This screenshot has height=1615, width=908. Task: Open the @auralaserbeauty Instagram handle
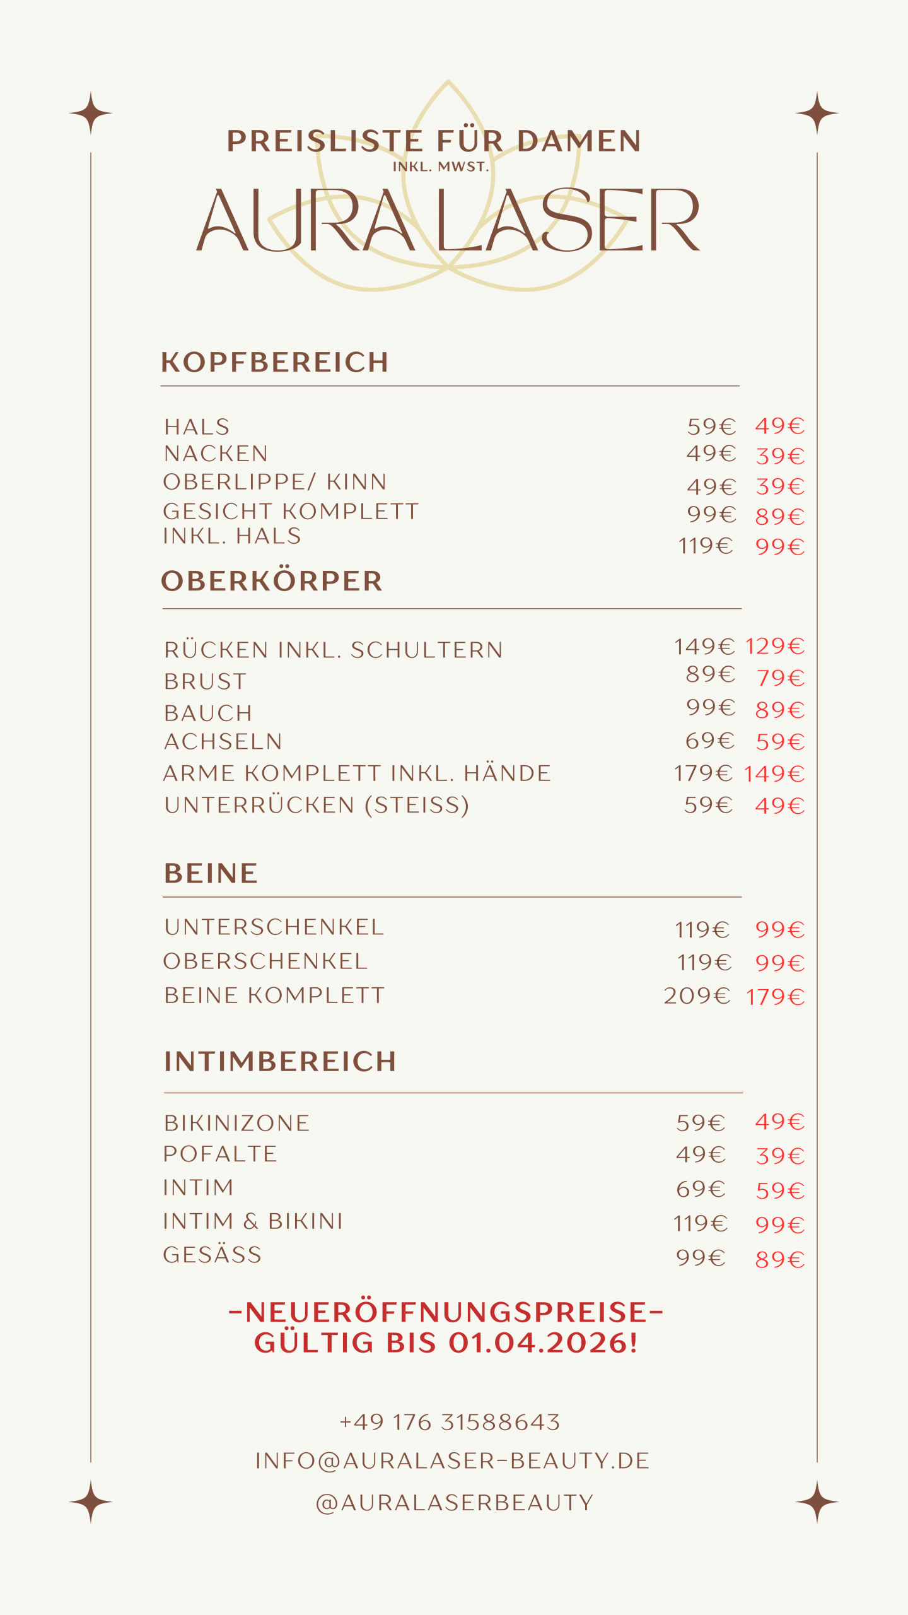point(454,1502)
